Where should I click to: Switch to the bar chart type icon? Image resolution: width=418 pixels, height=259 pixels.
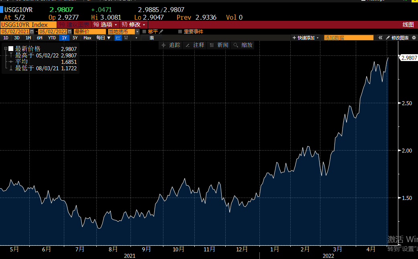click(x=126, y=38)
